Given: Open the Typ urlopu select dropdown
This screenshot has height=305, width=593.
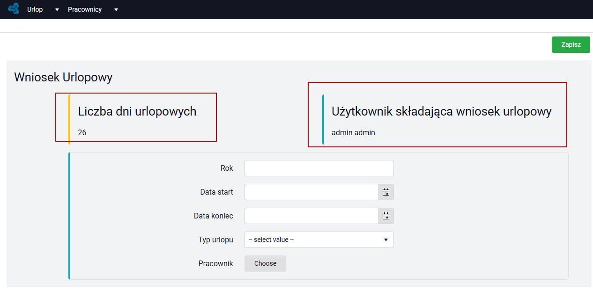Looking at the screenshot, I should coord(319,240).
